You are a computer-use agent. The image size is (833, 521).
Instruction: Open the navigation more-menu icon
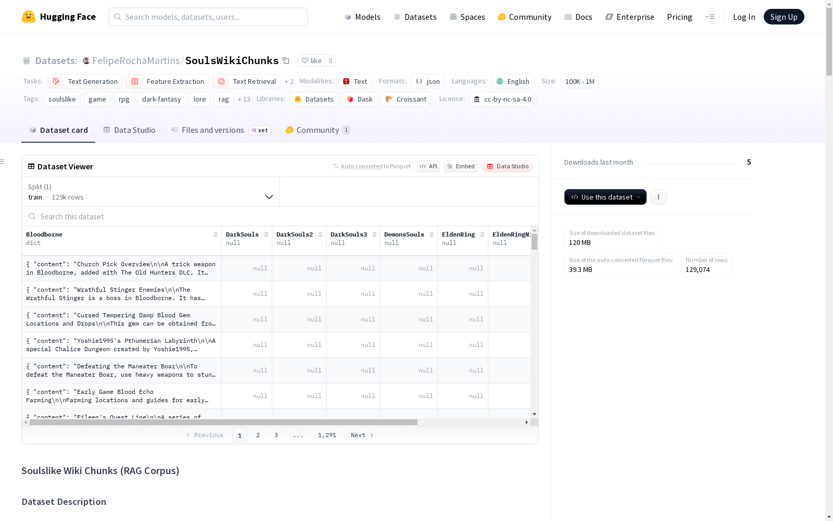point(710,17)
